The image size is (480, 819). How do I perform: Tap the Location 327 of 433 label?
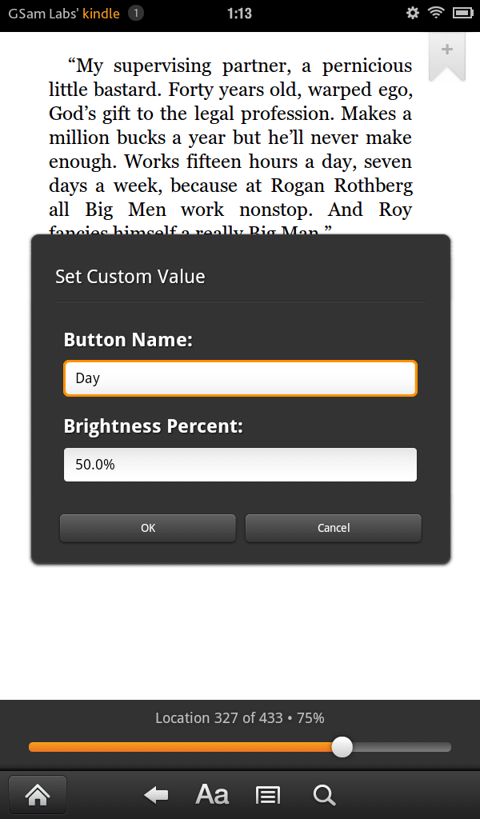coord(239,718)
